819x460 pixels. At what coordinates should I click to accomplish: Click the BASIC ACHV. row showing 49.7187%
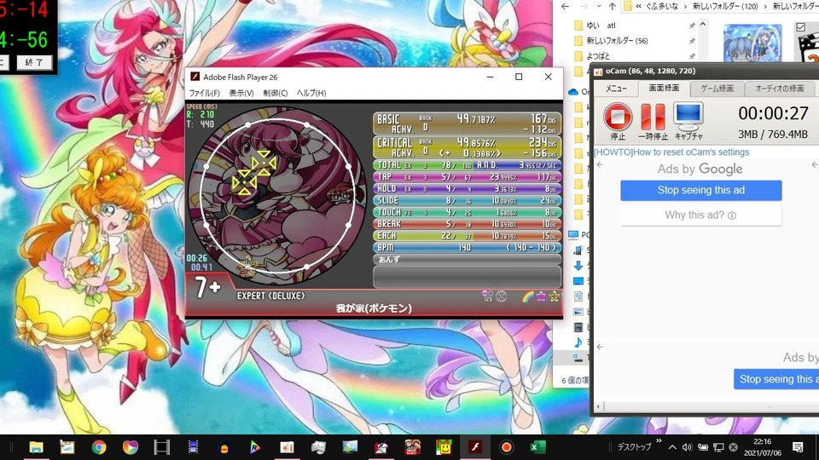(x=468, y=124)
